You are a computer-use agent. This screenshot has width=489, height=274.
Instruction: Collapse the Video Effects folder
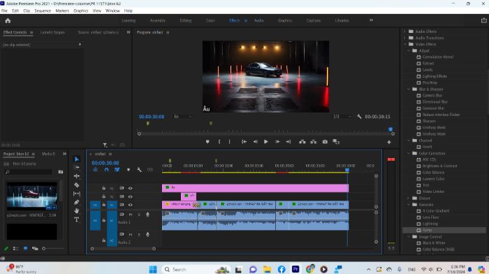(404, 44)
